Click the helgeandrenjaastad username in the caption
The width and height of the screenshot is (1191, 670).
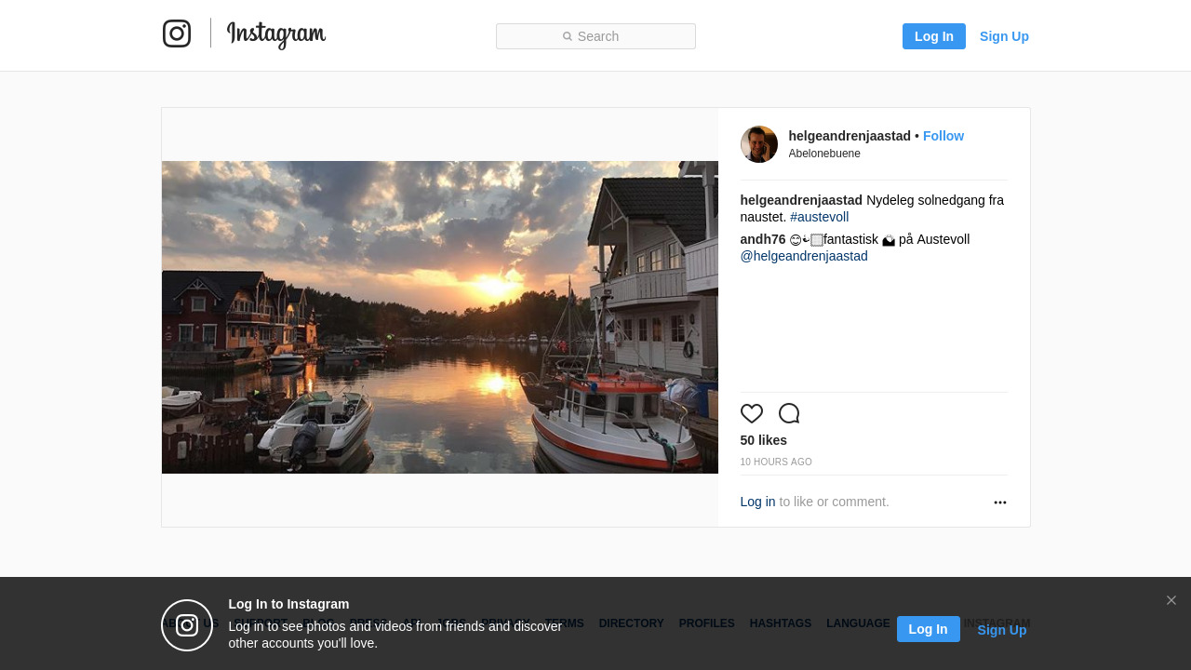[x=801, y=200]
